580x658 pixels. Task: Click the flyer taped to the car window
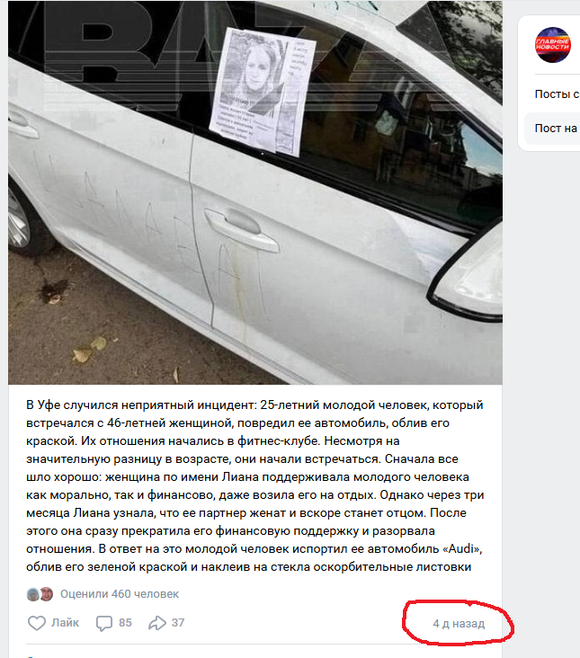263,91
